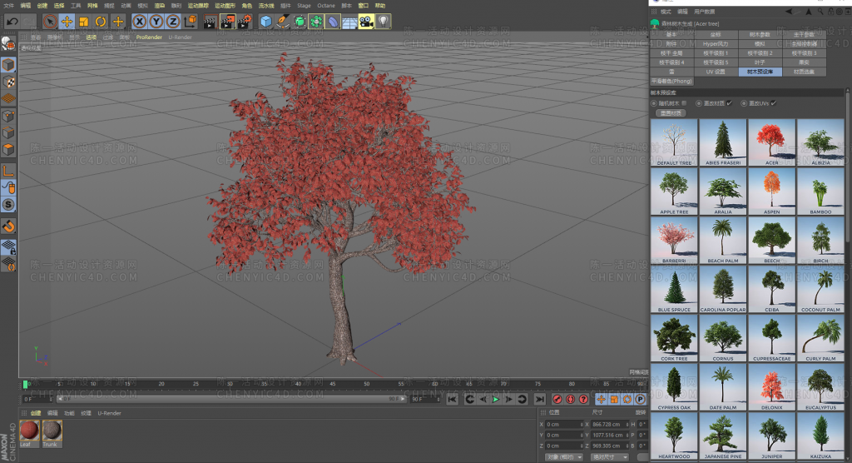
Task: Jump to the timeline end frame
Action: click(x=540, y=400)
